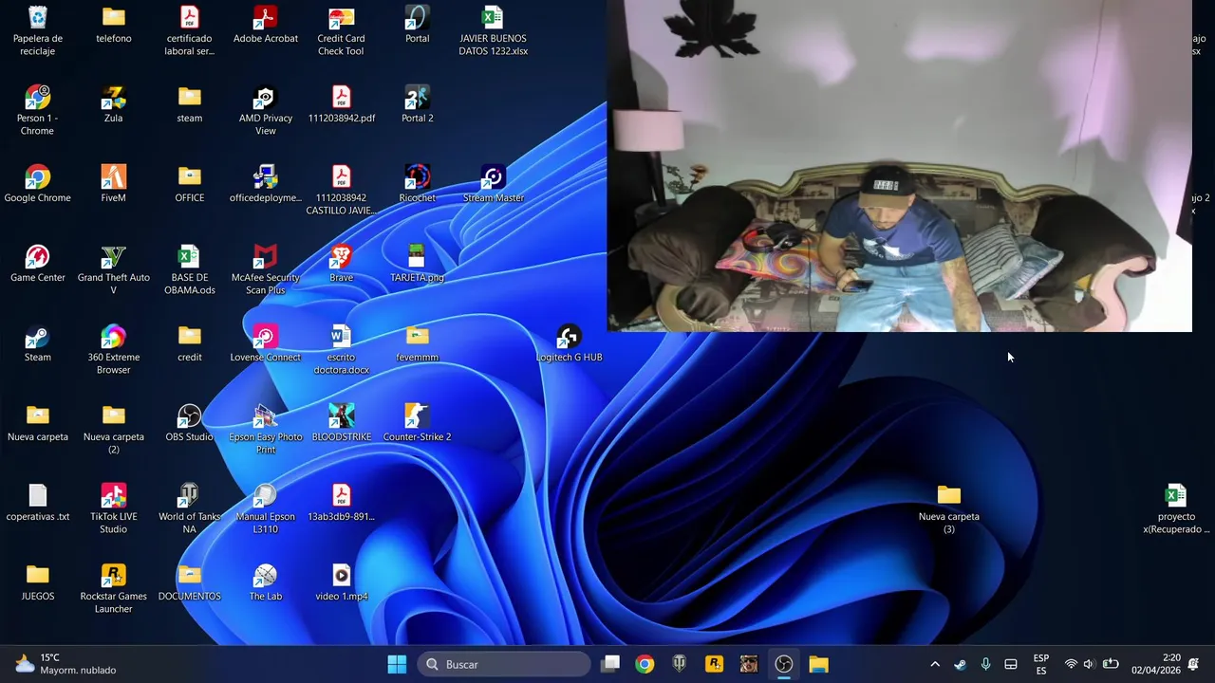Select the telefono folder
This screenshot has height=683, width=1215.
pyautogui.click(x=114, y=25)
